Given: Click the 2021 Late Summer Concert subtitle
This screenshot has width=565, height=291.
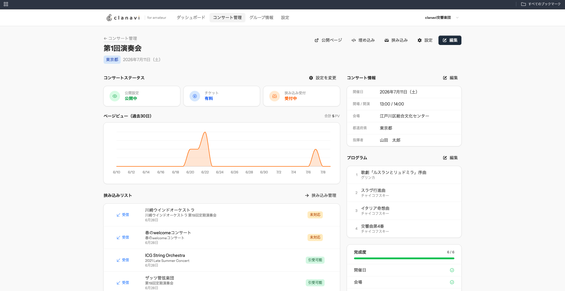Looking at the screenshot, I should 167,261.
